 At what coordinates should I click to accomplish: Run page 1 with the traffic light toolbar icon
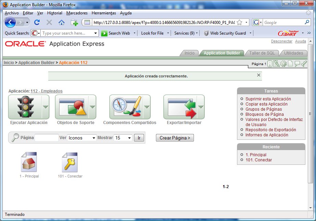tap(270, 64)
